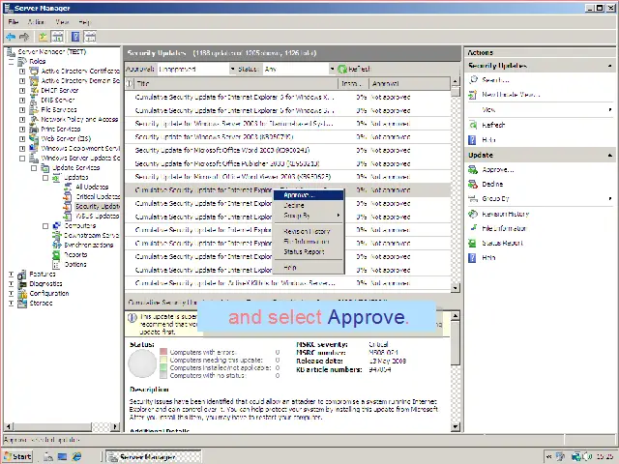Collapse the Update actions section

610,155
